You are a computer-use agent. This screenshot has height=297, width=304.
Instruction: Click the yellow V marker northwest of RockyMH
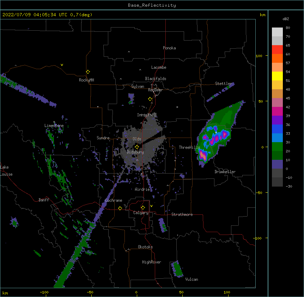point(62,65)
